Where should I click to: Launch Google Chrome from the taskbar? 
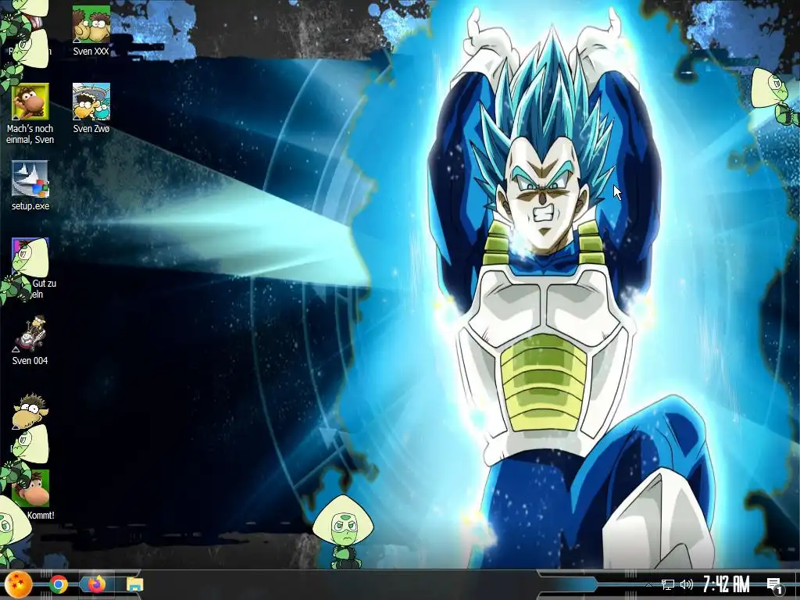[x=59, y=584]
